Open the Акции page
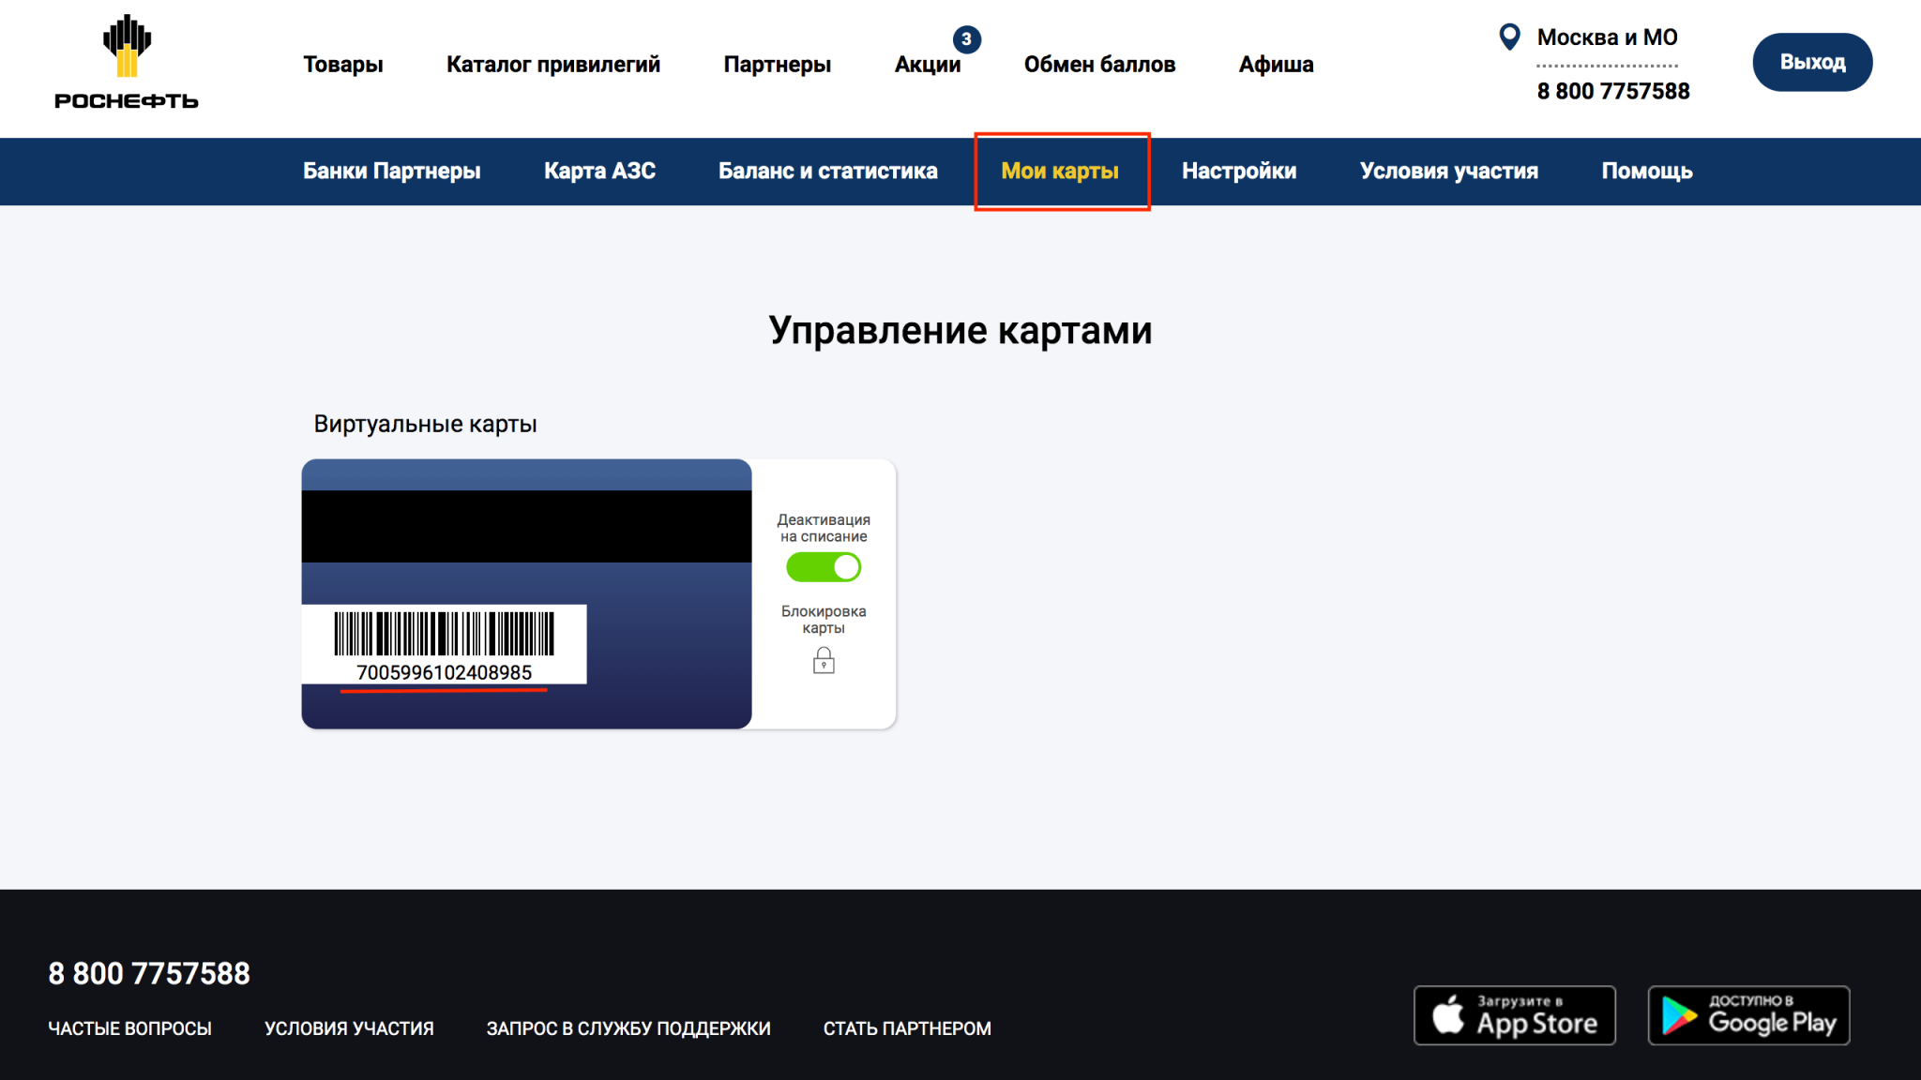1921x1080 pixels. pyautogui.click(x=928, y=65)
